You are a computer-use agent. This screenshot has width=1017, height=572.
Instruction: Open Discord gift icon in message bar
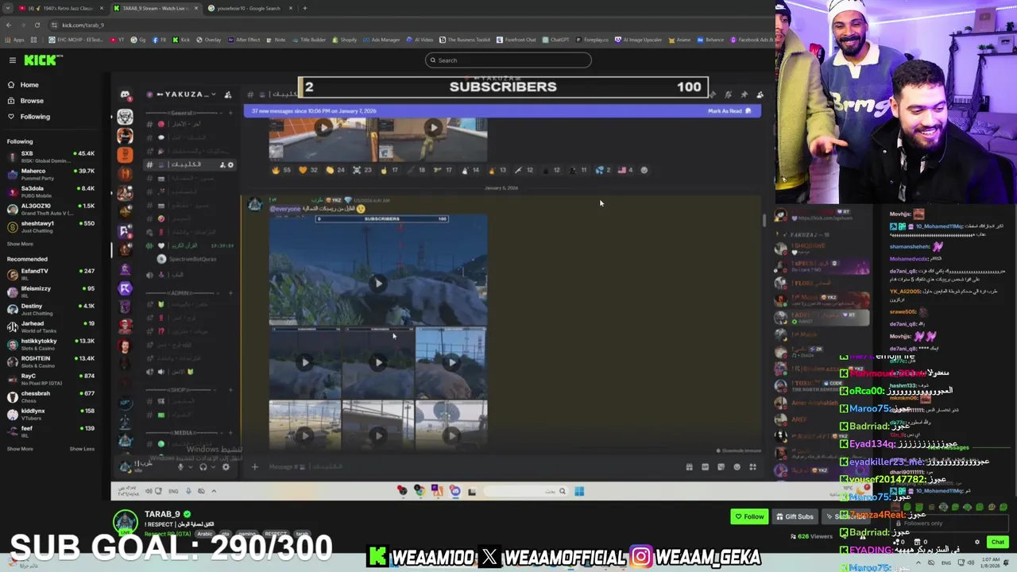[689, 467]
